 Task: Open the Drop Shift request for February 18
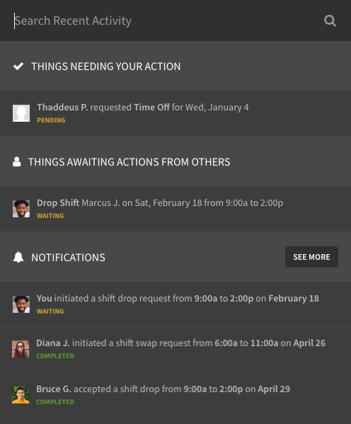[175, 209]
